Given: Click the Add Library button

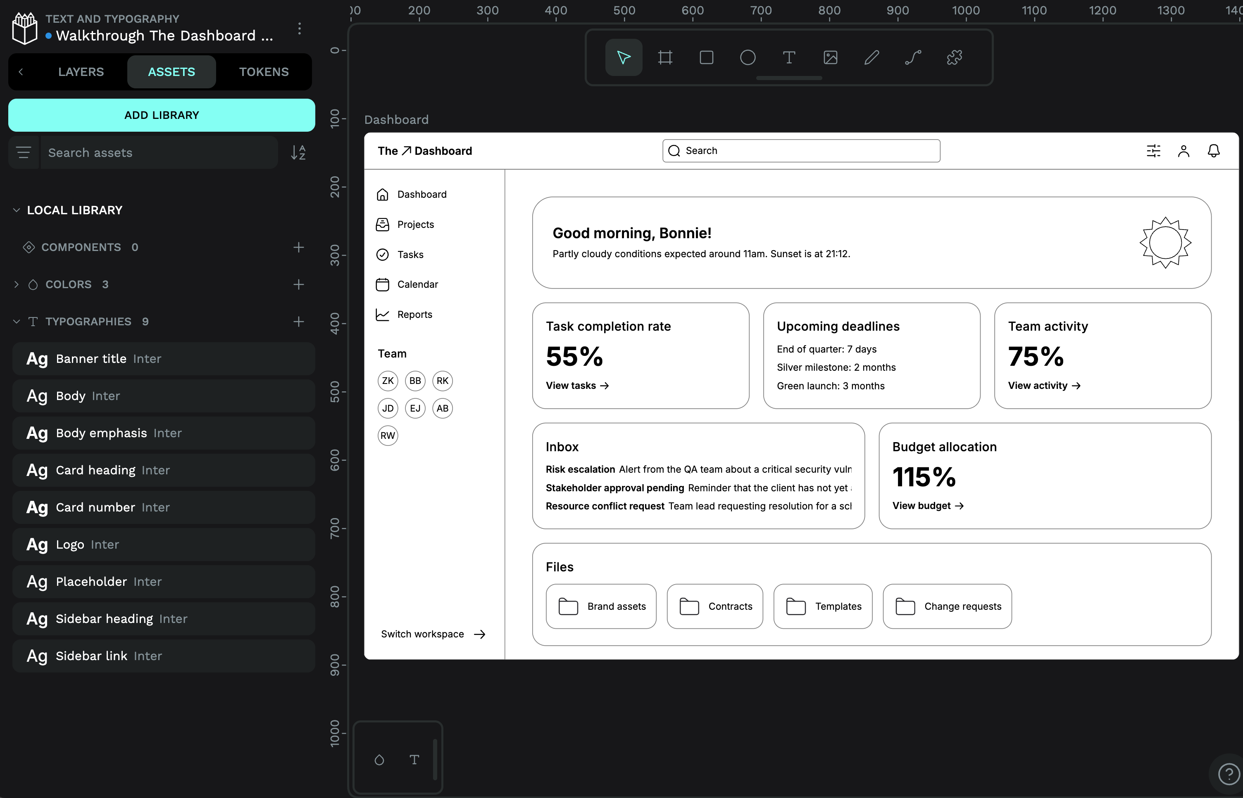Looking at the screenshot, I should click(x=161, y=115).
